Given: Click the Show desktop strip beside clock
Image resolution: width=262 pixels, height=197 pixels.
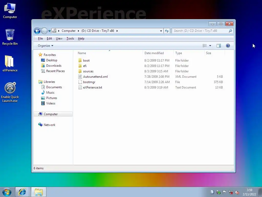Looking at the screenshot, I should coord(260,192).
